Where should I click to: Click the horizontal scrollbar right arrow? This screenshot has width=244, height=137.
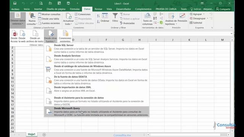tap(228, 135)
